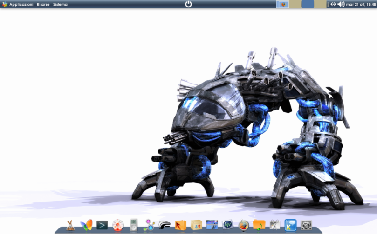
Task: Switch to the first workspace with Firefox
Action: [282, 4]
